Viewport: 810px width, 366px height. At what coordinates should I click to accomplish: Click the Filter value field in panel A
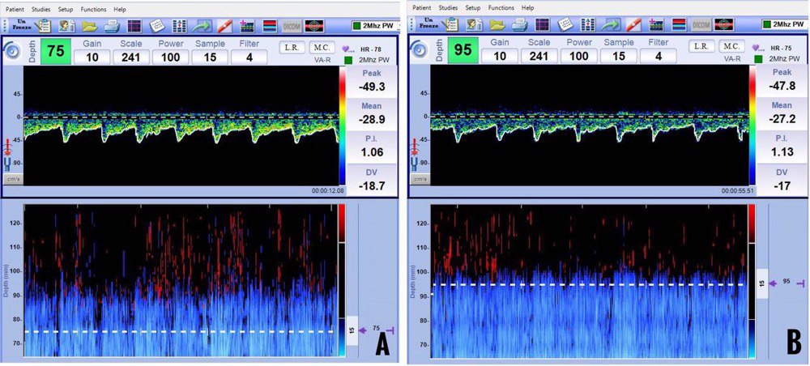[x=250, y=57]
